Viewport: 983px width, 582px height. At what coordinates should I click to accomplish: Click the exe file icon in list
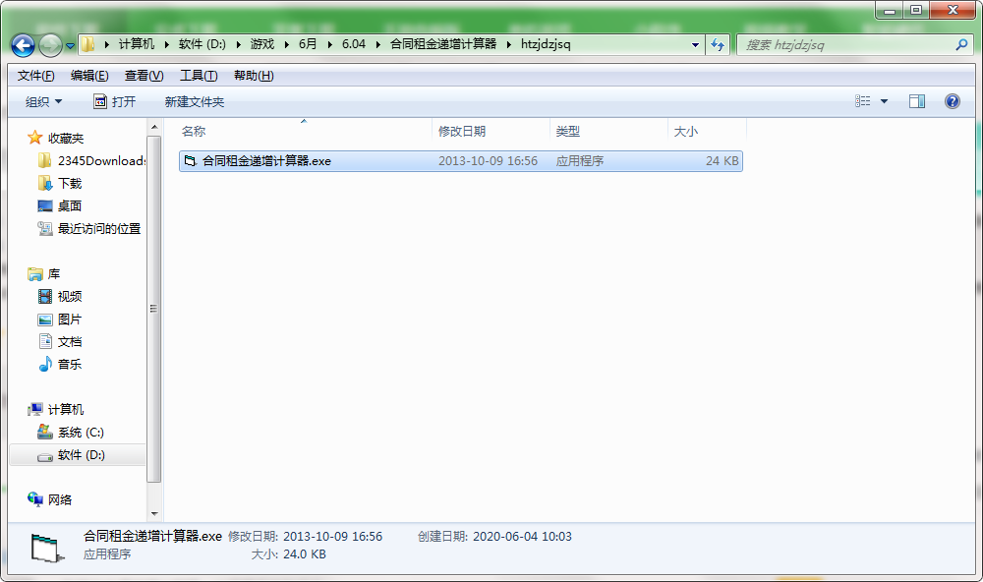click(x=190, y=161)
